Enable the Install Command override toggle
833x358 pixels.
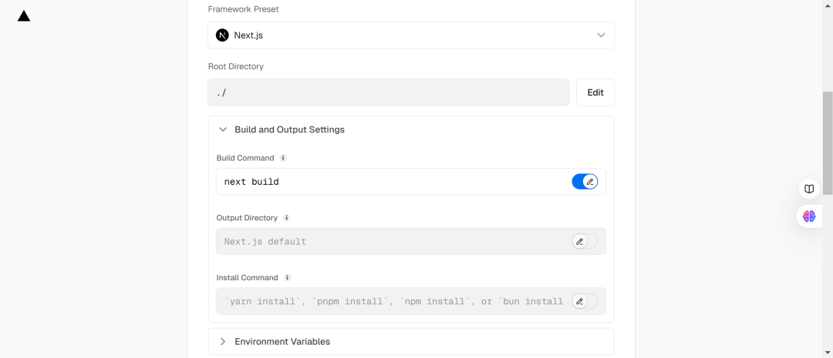point(585,301)
